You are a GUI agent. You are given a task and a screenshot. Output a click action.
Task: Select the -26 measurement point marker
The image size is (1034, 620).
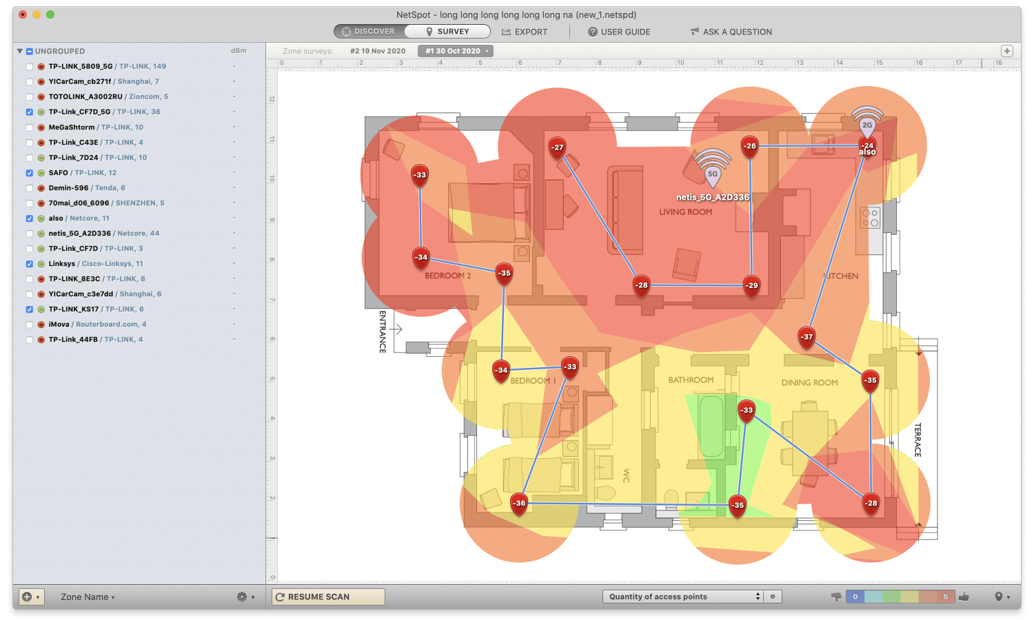click(x=750, y=146)
